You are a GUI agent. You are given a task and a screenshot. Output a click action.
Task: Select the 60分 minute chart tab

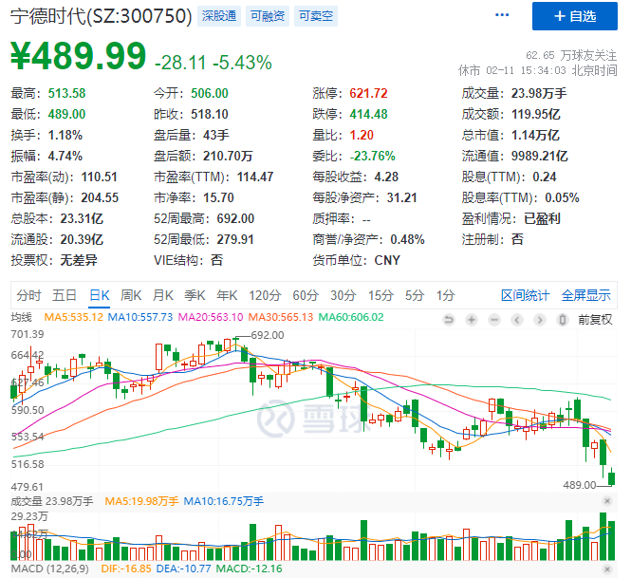pos(306,295)
